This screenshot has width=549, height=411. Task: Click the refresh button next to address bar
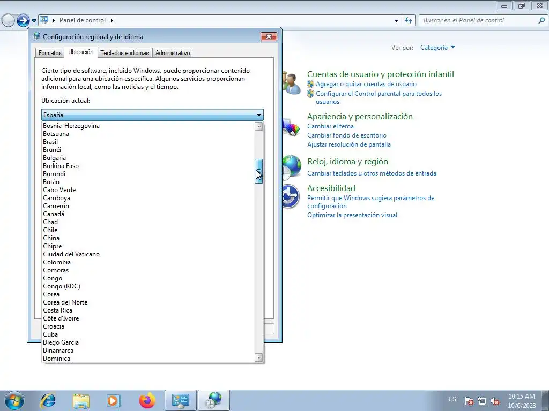[409, 21]
